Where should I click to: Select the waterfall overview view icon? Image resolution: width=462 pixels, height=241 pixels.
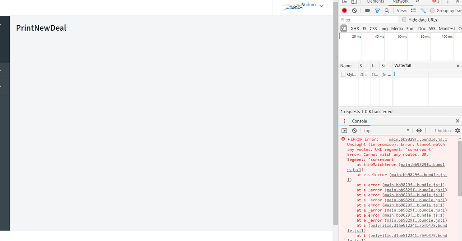point(423,11)
